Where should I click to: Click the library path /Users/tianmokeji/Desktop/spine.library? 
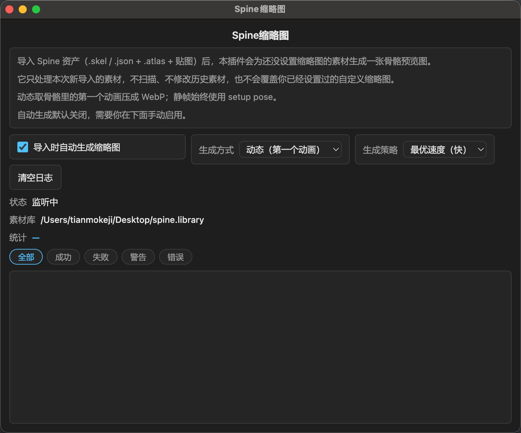(122, 220)
